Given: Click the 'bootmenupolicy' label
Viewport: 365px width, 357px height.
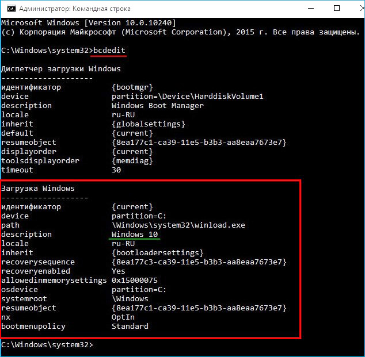Looking at the screenshot, I should (33, 327).
